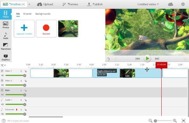
Task: Click the Audio 1 music note track icon
Action: click(x=2, y=100)
